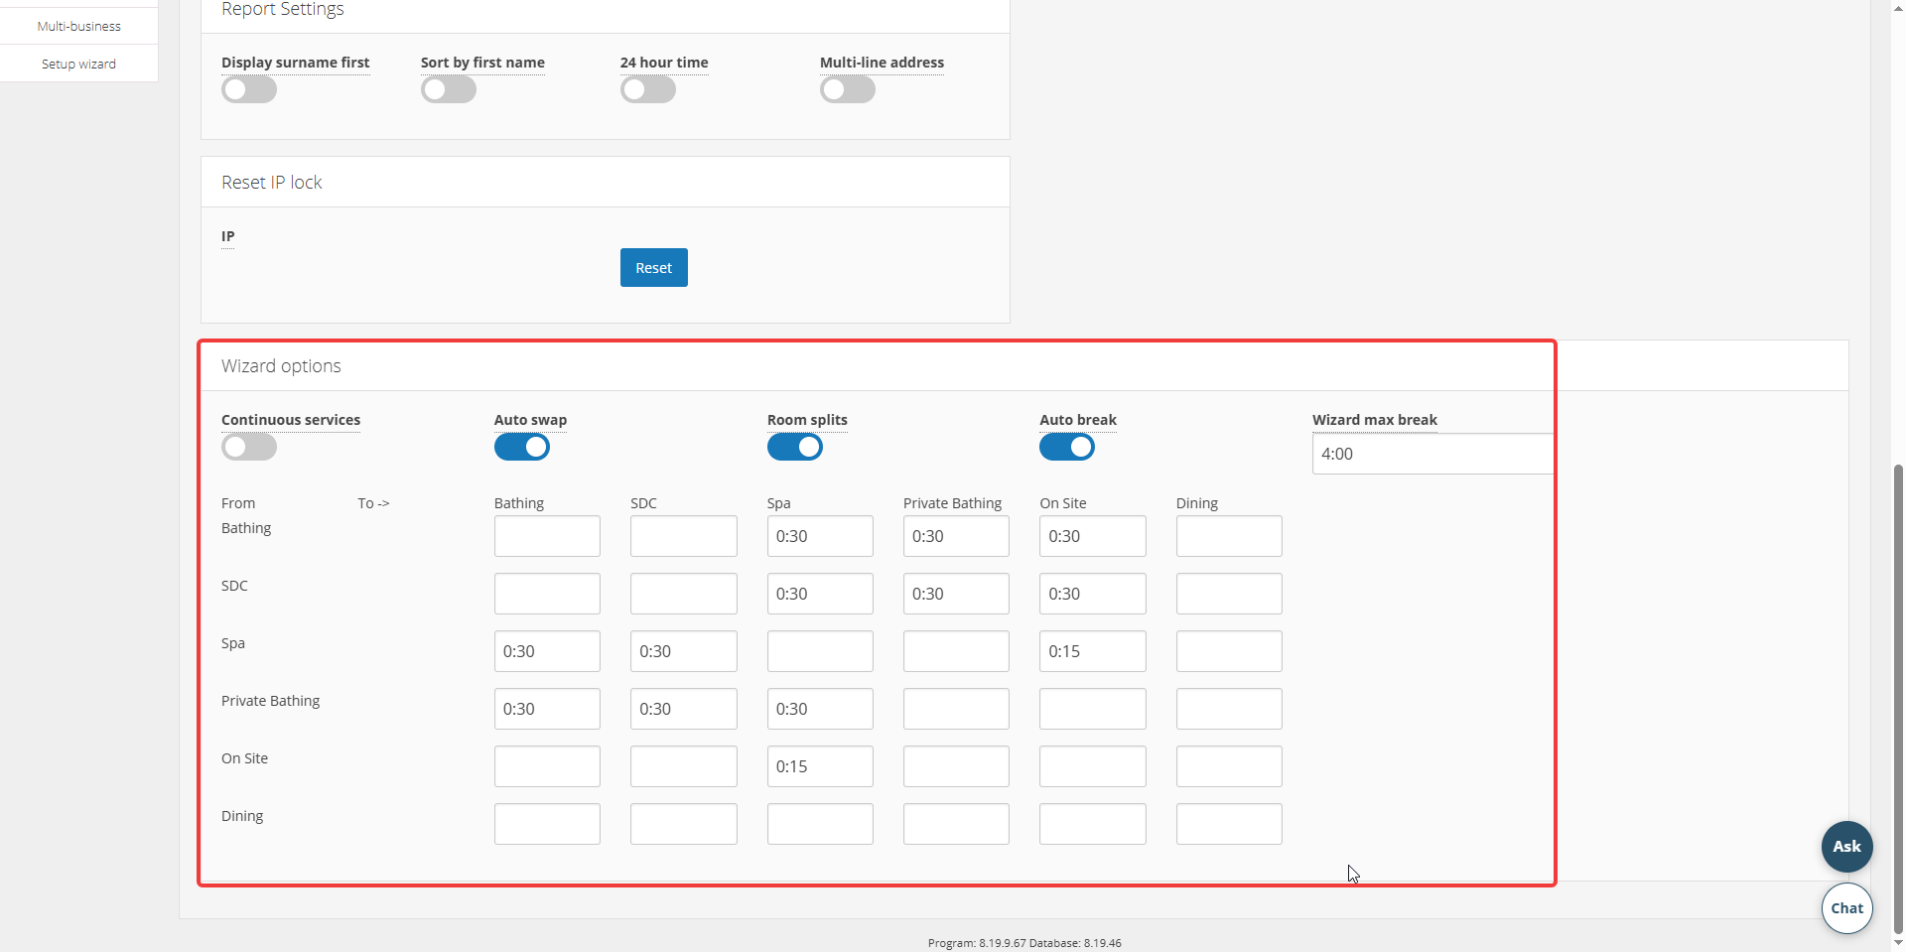Edit Dining to Private Bathing field
The height and width of the screenshot is (952, 1906).
coord(956,824)
